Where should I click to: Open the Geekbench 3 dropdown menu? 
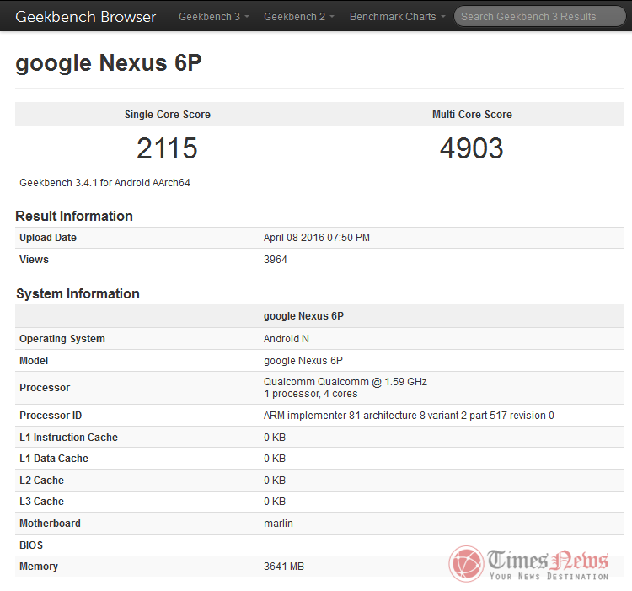coord(214,17)
